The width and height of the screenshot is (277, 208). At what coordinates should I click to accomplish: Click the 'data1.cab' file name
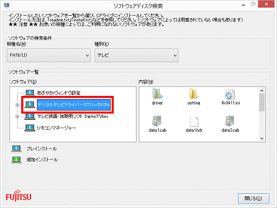click(x=158, y=130)
